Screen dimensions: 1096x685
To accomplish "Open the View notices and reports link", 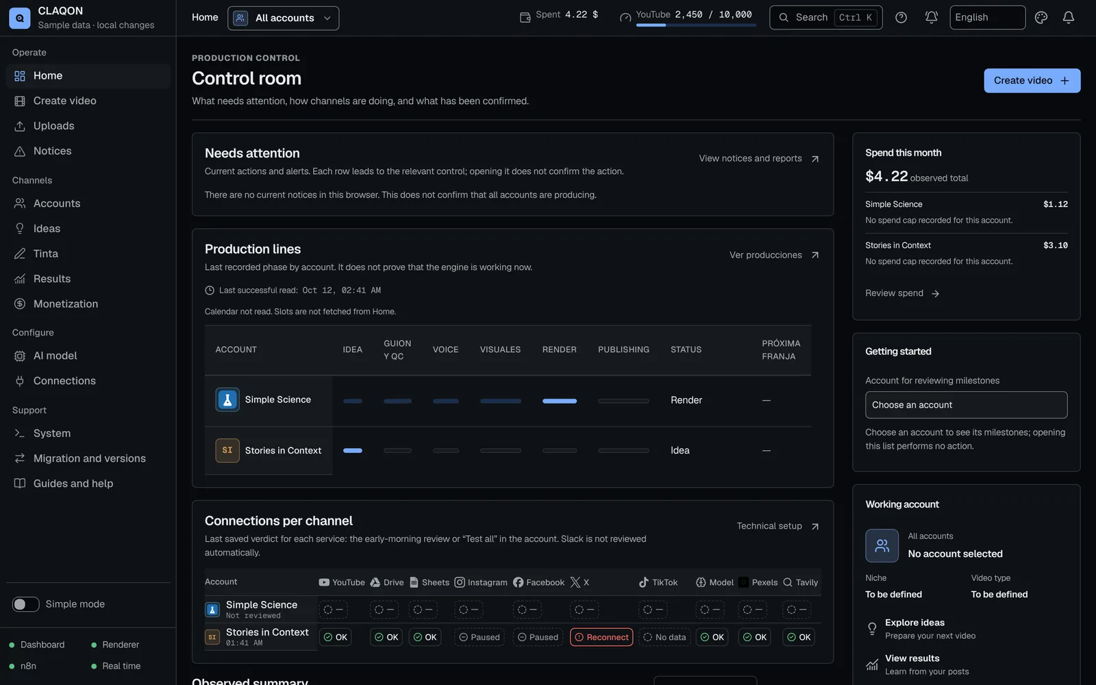I will click(x=759, y=159).
